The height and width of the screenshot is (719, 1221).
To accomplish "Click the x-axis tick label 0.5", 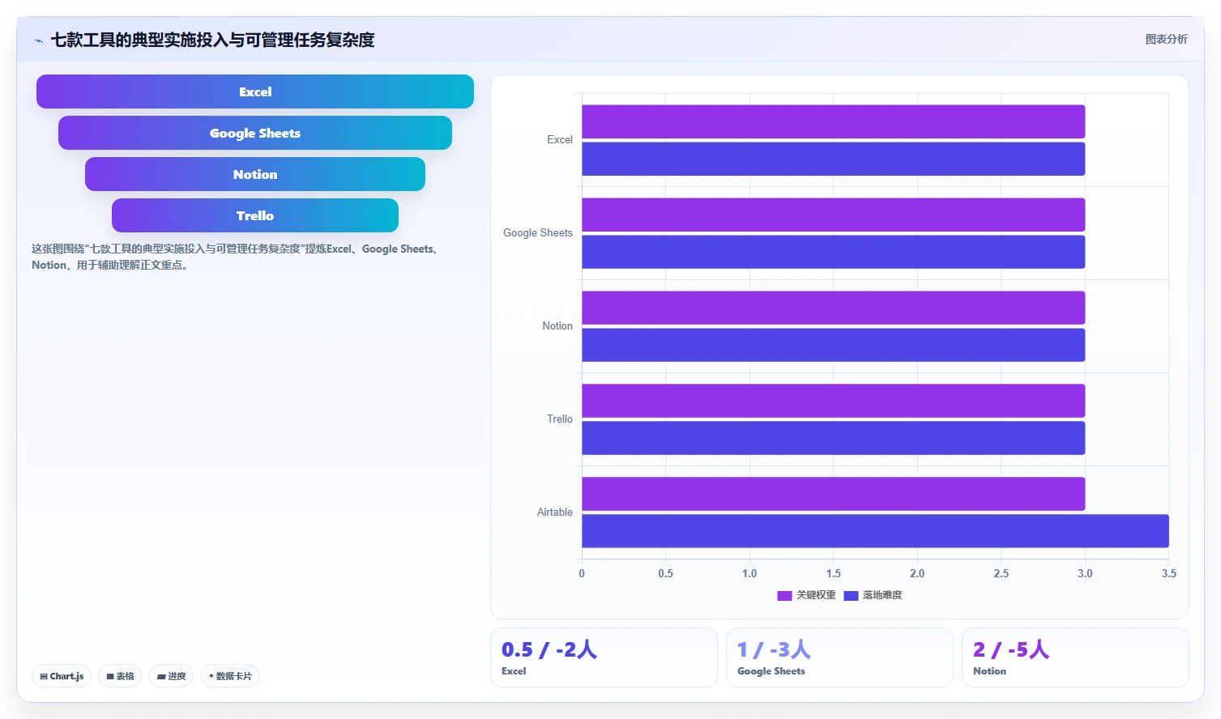I will 665,573.
